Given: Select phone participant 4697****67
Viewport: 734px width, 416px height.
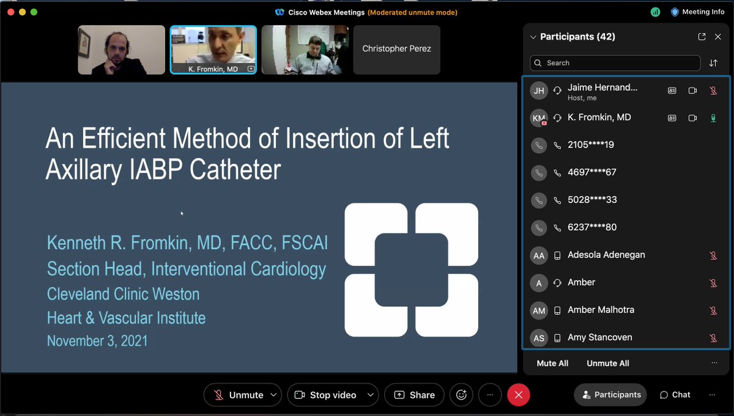Looking at the screenshot, I should (626, 173).
